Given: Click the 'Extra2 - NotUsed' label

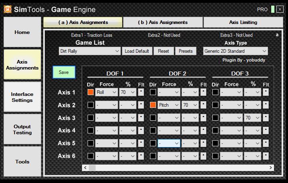Looking at the screenshot, I should (164, 35).
